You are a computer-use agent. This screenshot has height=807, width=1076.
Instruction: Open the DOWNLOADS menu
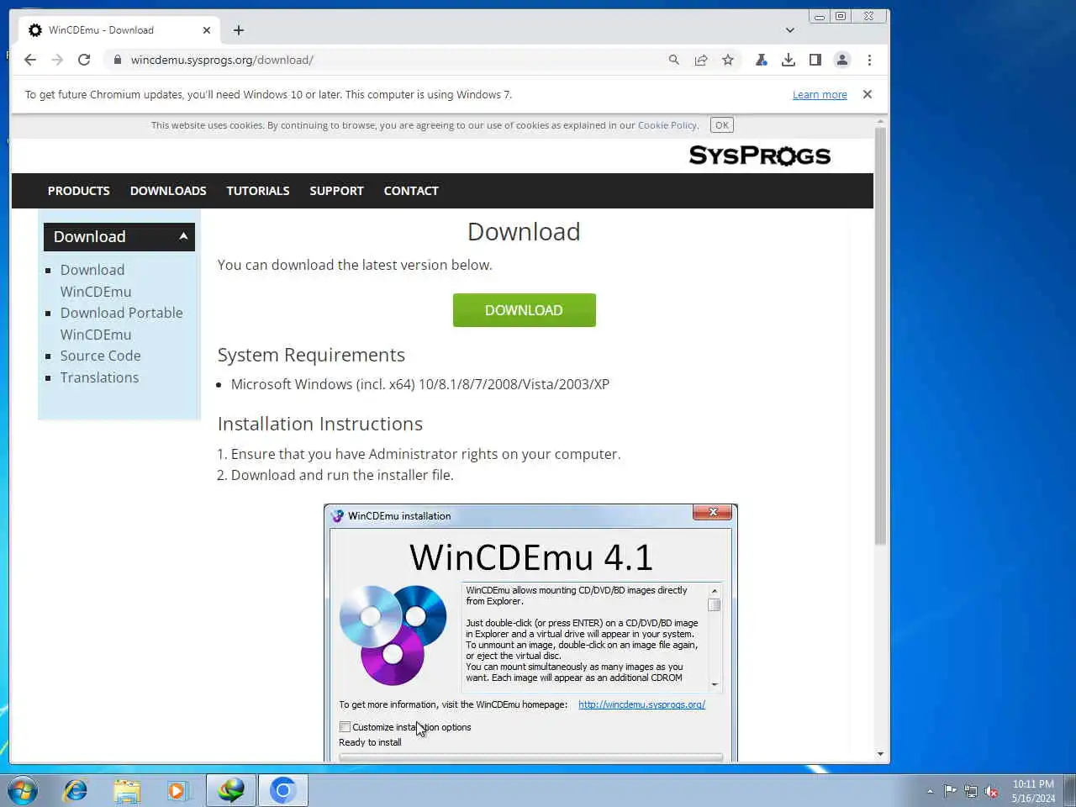[x=168, y=191]
